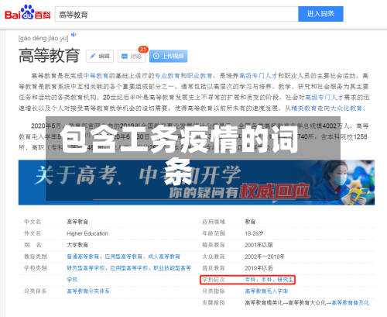Viewport: 387px width, 317px height.
Task: Open the 成人高等教育 link
Action: coord(164,257)
